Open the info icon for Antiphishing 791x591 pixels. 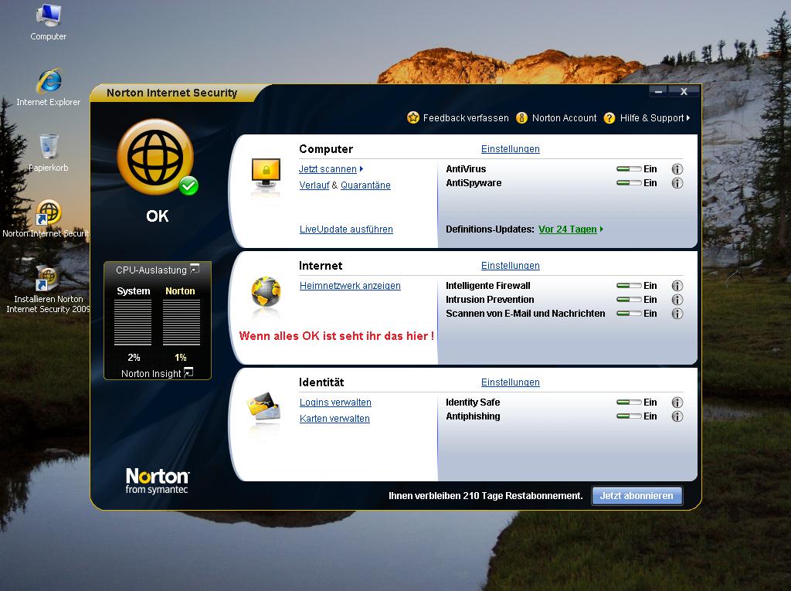pyautogui.click(x=677, y=416)
